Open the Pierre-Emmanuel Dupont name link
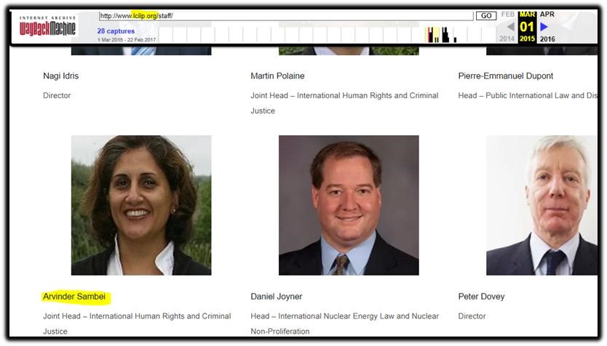This screenshot has width=607, height=346. [506, 76]
